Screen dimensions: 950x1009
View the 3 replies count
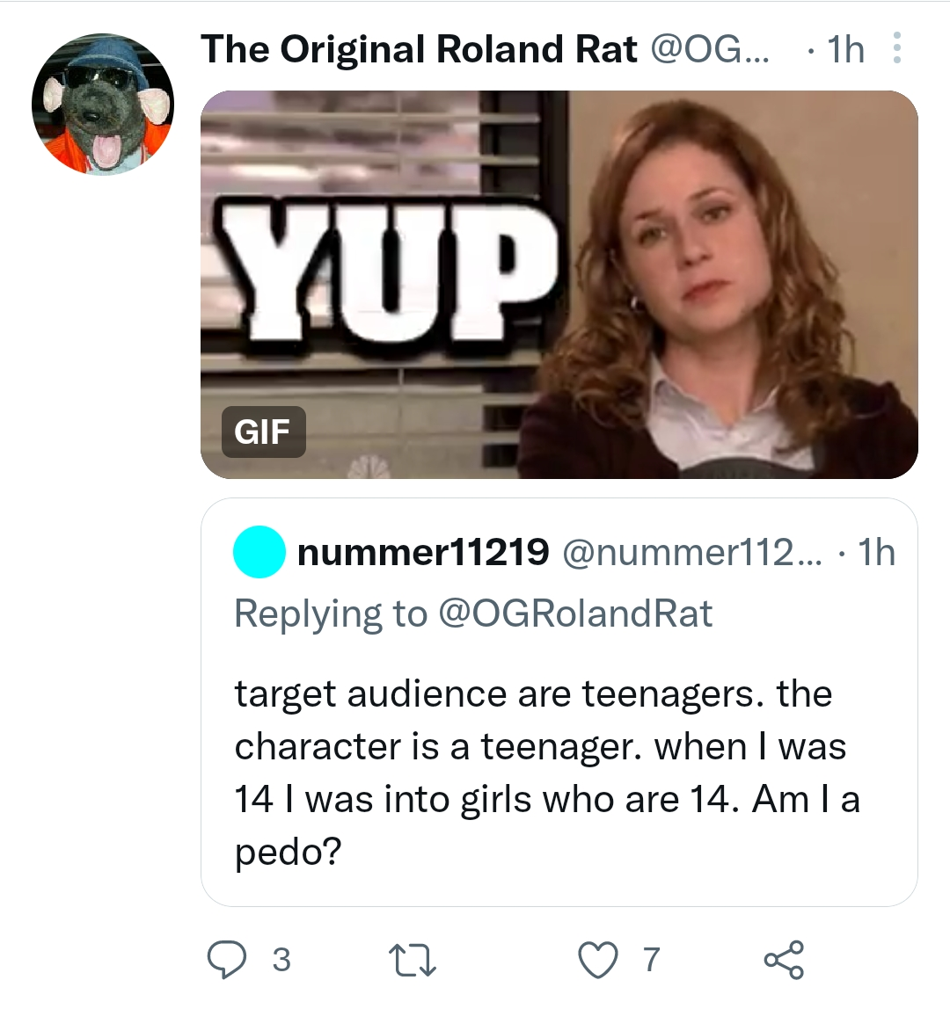pos(281,960)
